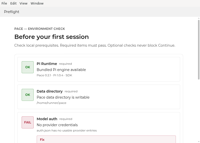Open the Edit menu
Screen dimensions: 200x143
(x=13, y=3)
